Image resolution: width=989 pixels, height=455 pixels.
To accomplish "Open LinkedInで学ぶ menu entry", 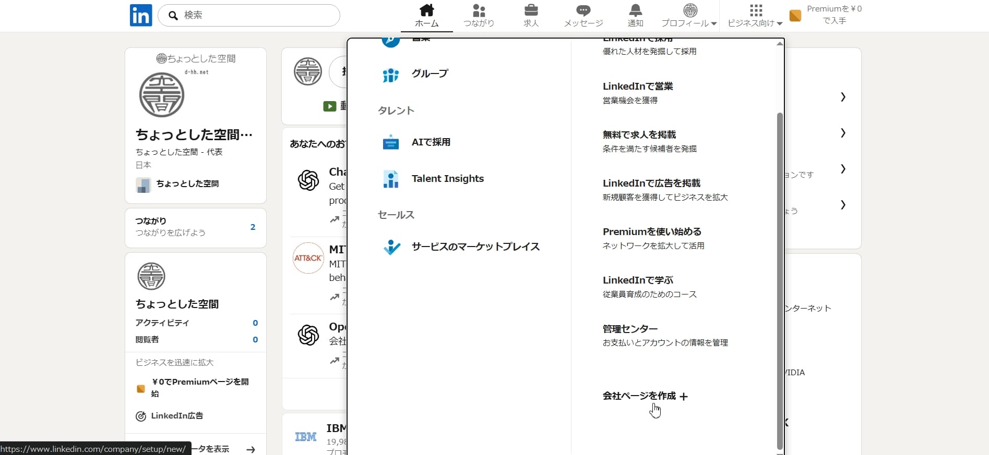I will [x=650, y=287].
